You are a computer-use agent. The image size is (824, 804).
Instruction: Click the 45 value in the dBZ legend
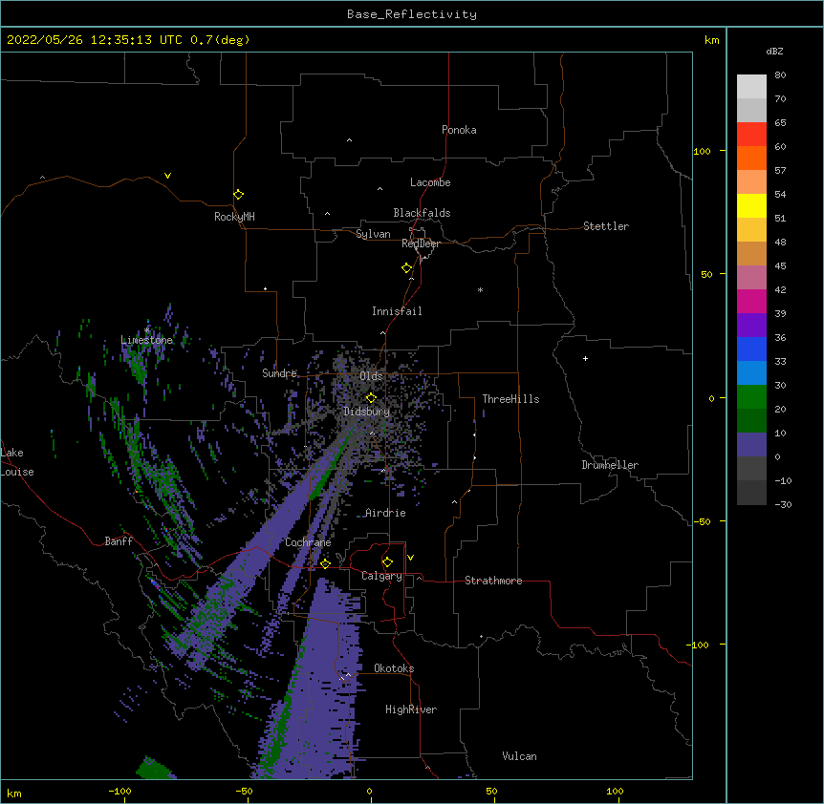coord(780,266)
